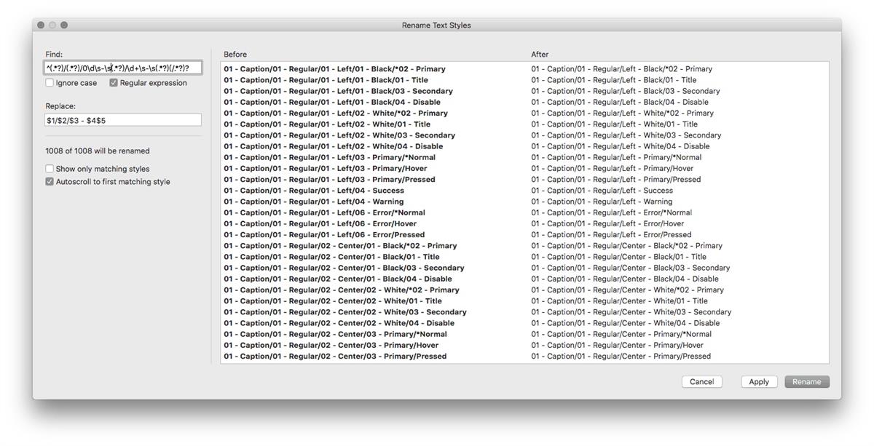
Task: Click the Left/06 - Error/Hover row
Action: click(x=320, y=223)
